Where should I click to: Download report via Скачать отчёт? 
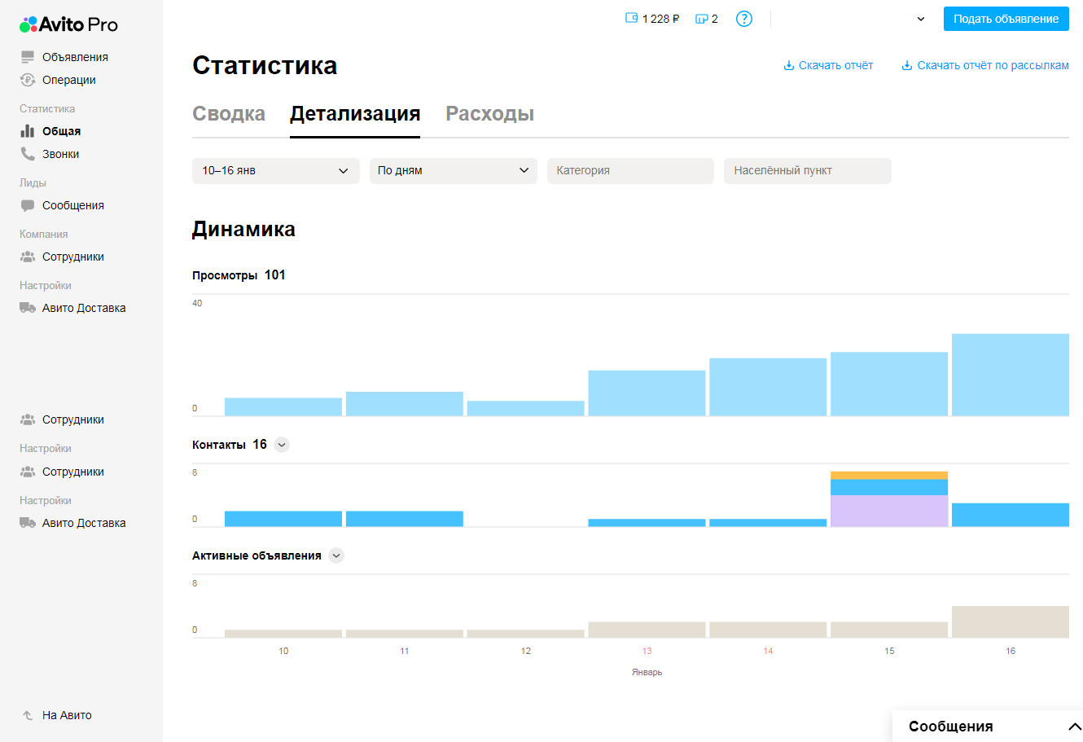[x=828, y=65]
